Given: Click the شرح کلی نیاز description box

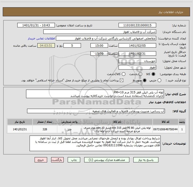Looking at the screenshot, I should [95, 94].
